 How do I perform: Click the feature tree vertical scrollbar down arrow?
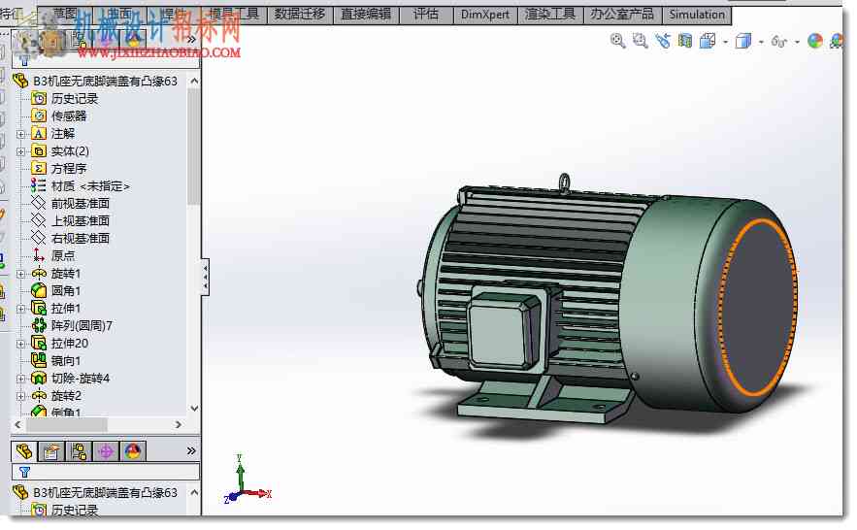[194, 408]
